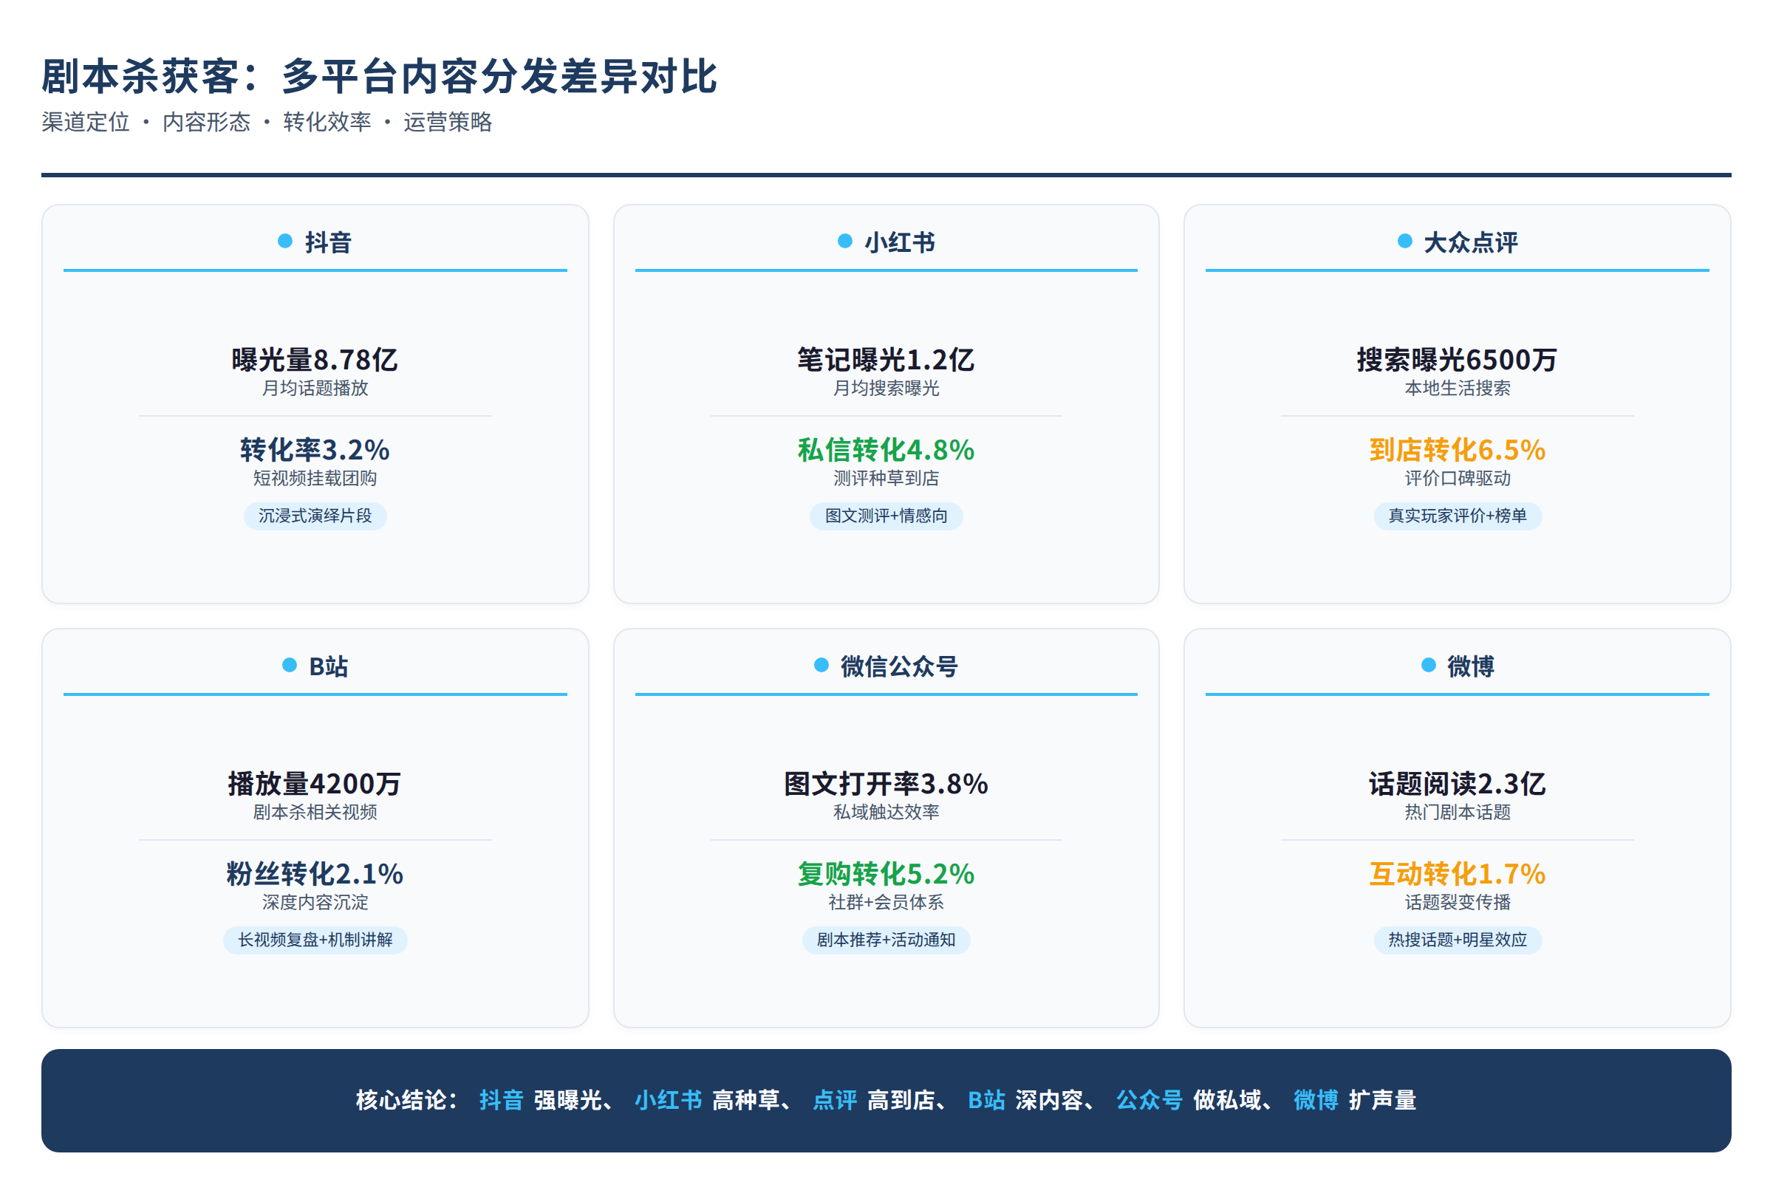The height and width of the screenshot is (1182, 1773).
Task: Click the 私域触达效率 caption
Action: tap(886, 812)
